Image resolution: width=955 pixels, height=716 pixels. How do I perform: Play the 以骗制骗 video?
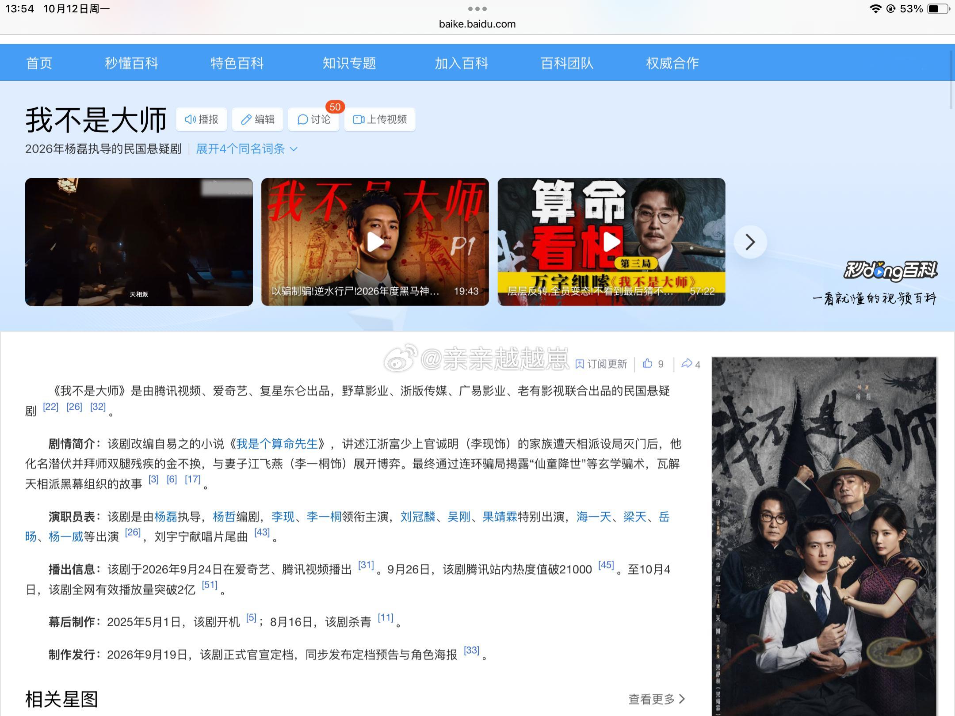click(x=375, y=242)
